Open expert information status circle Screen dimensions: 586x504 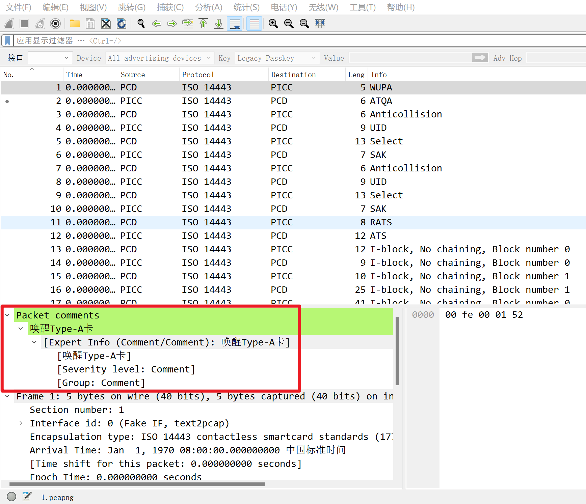coord(11,497)
